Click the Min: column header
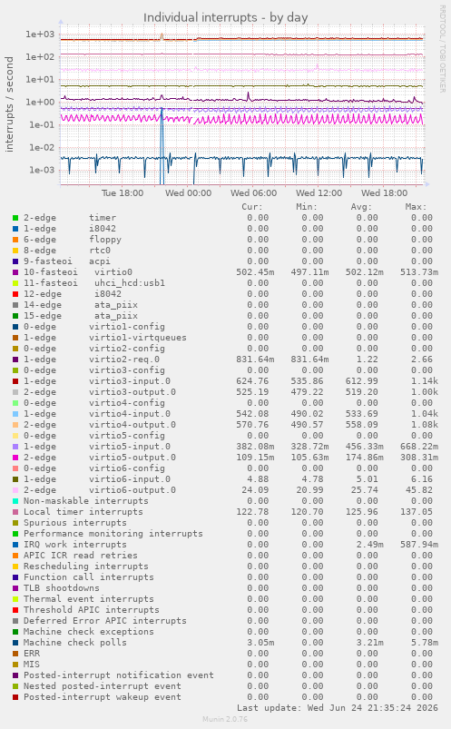The height and width of the screenshot is (729, 451). pyautogui.click(x=307, y=207)
